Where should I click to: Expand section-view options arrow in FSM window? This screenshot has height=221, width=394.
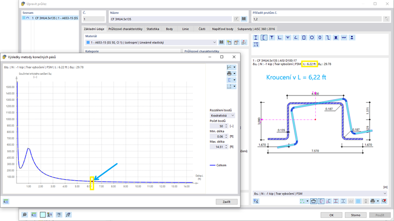pyautogui.click(x=234, y=80)
